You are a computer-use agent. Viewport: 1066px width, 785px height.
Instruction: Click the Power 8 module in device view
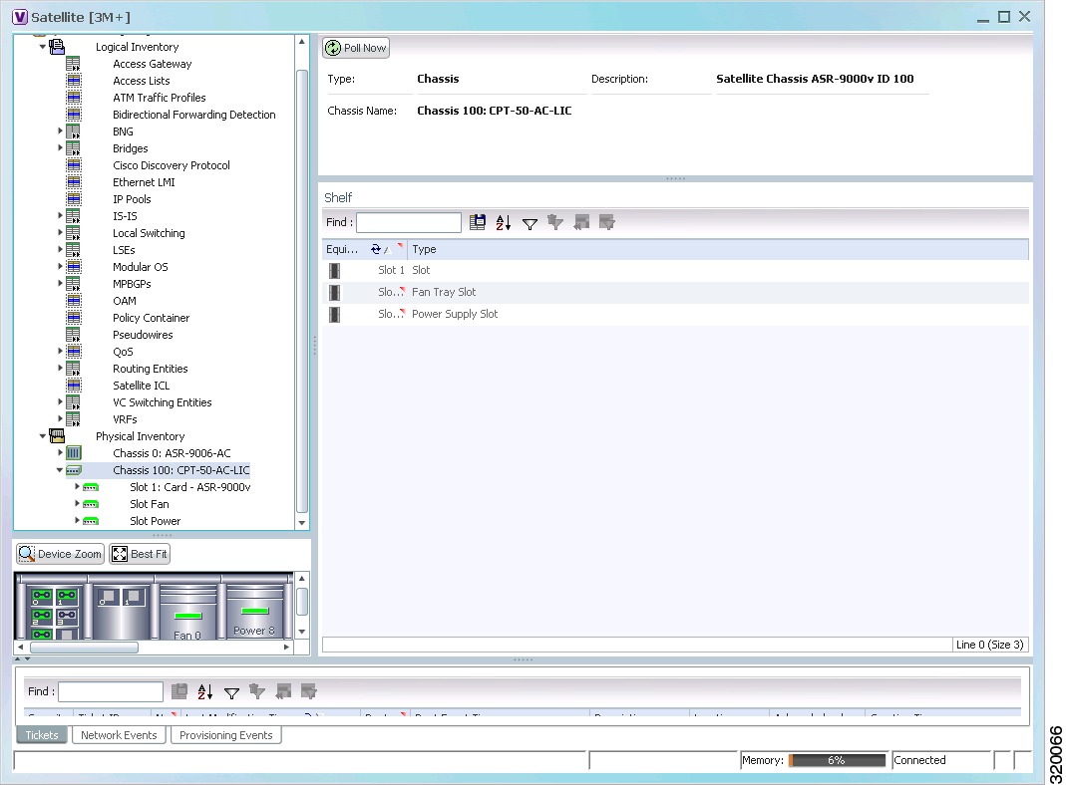point(254,611)
